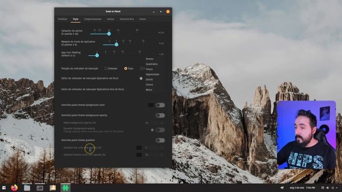
Task: Adjust the App Icon Padding slider
Action: coord(97,55)
